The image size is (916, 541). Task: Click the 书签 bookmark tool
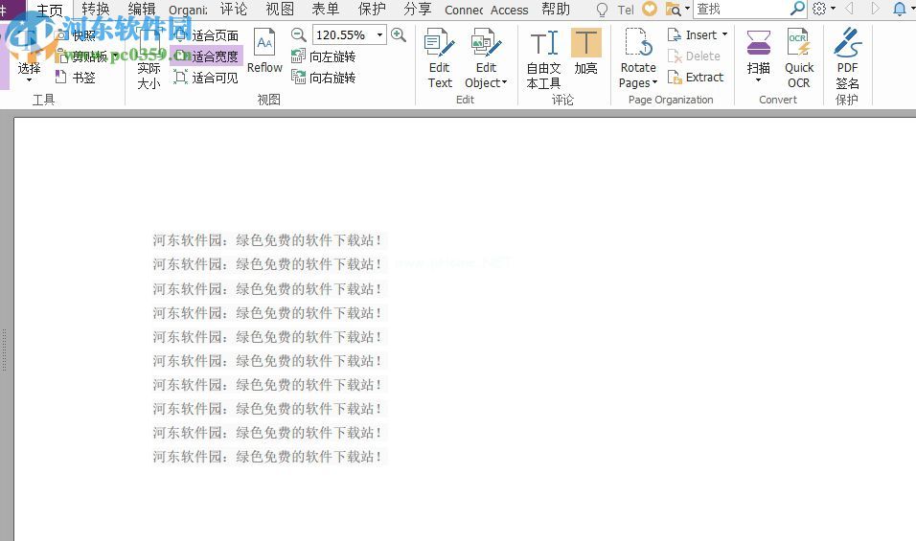pyautogui.click(x=76, y=77)
